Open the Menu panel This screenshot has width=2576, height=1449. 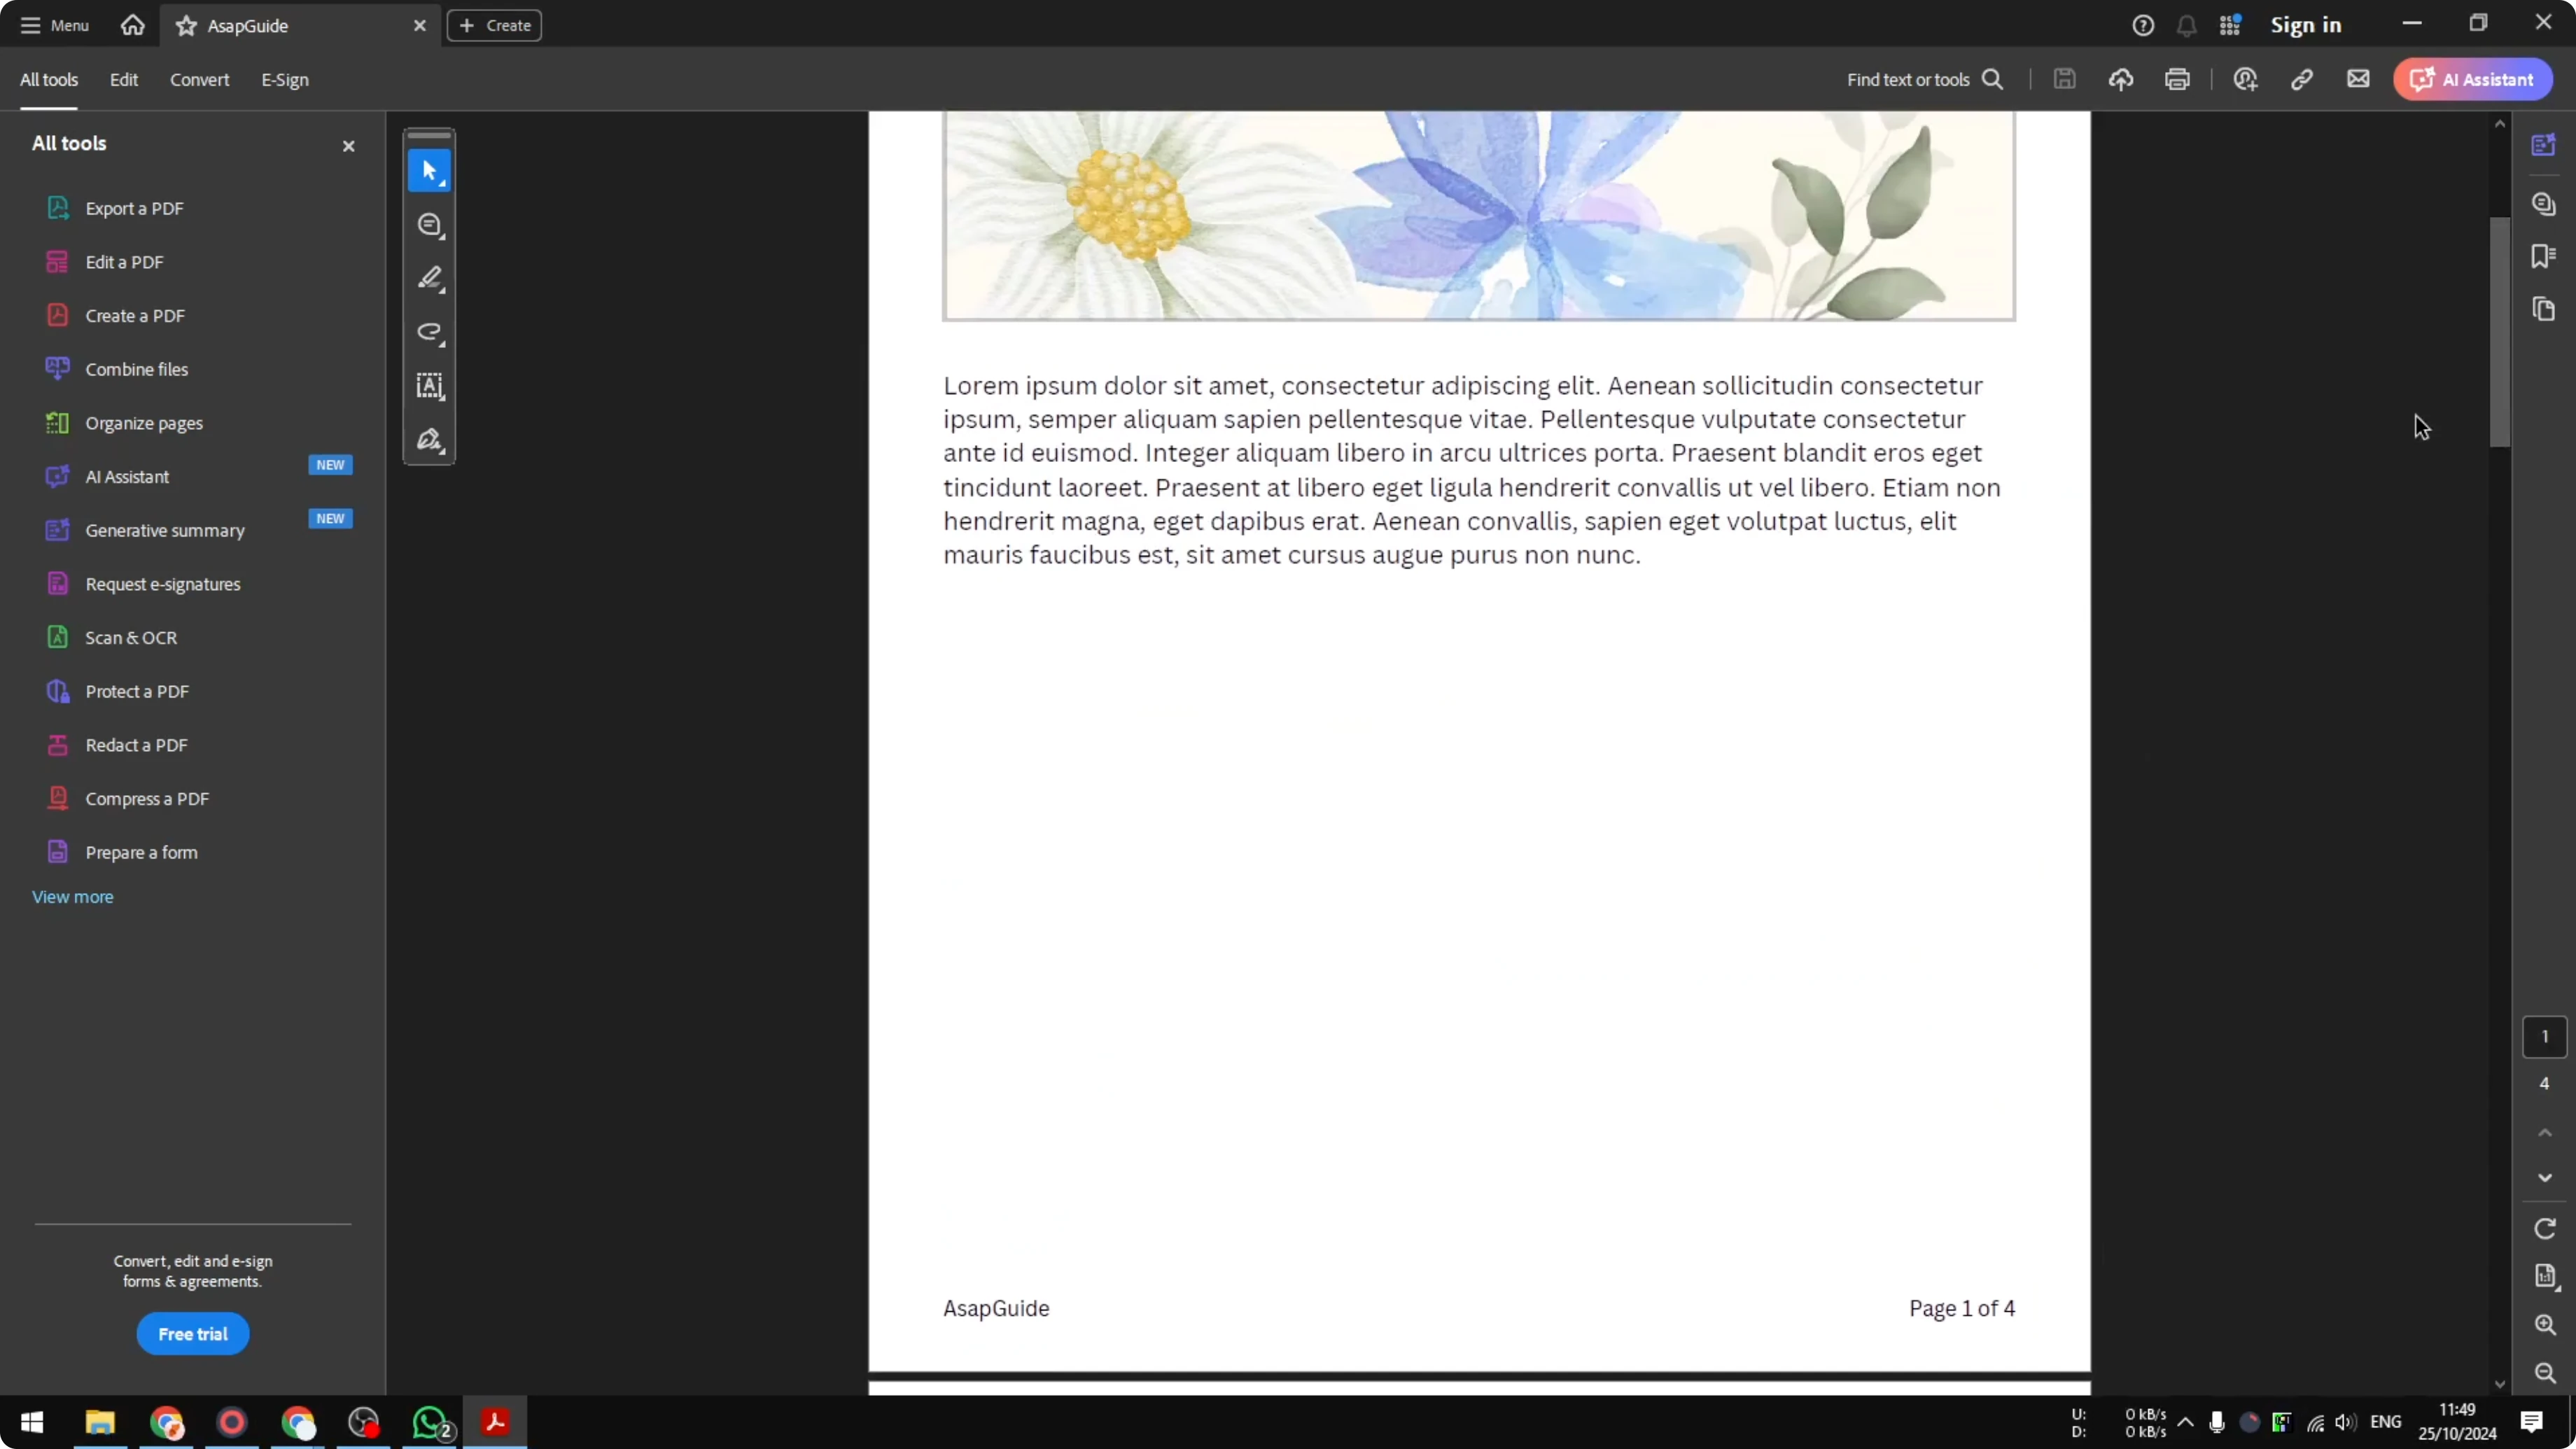tap(53, 25)
